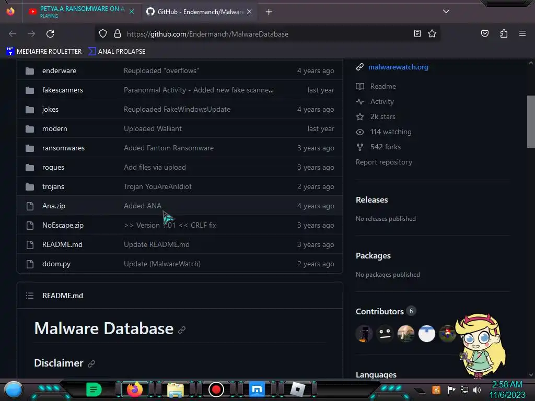Close the PETYA.A RANSOMWARE YouTube tab

pos(131,11)
